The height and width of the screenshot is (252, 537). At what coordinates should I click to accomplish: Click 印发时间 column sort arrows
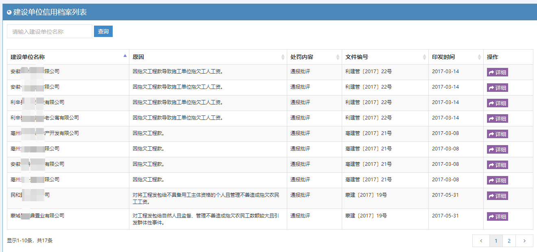coord(479,57)
